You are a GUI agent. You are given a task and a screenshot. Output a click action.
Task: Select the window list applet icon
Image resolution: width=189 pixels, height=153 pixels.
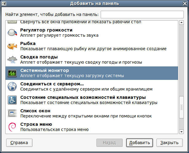(12, 113)
